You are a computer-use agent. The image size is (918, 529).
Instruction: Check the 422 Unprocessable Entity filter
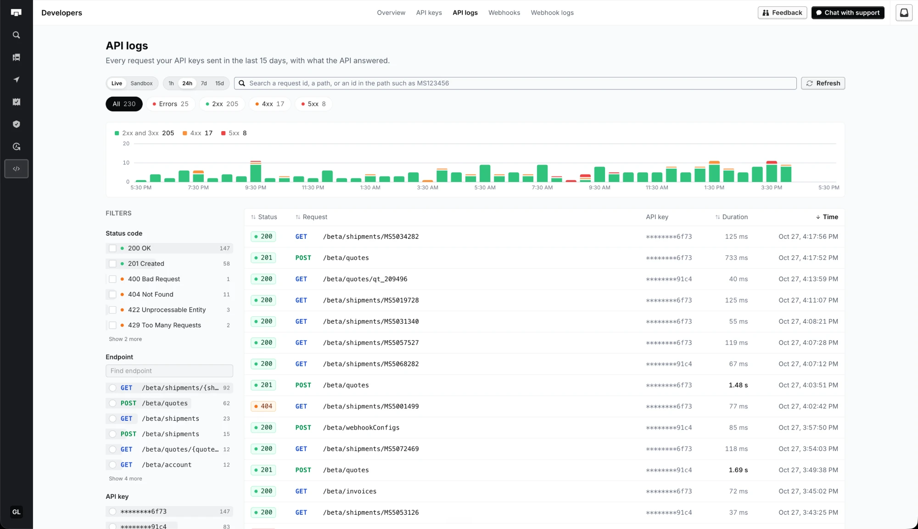pyautogui.click(x=112, y=310)
